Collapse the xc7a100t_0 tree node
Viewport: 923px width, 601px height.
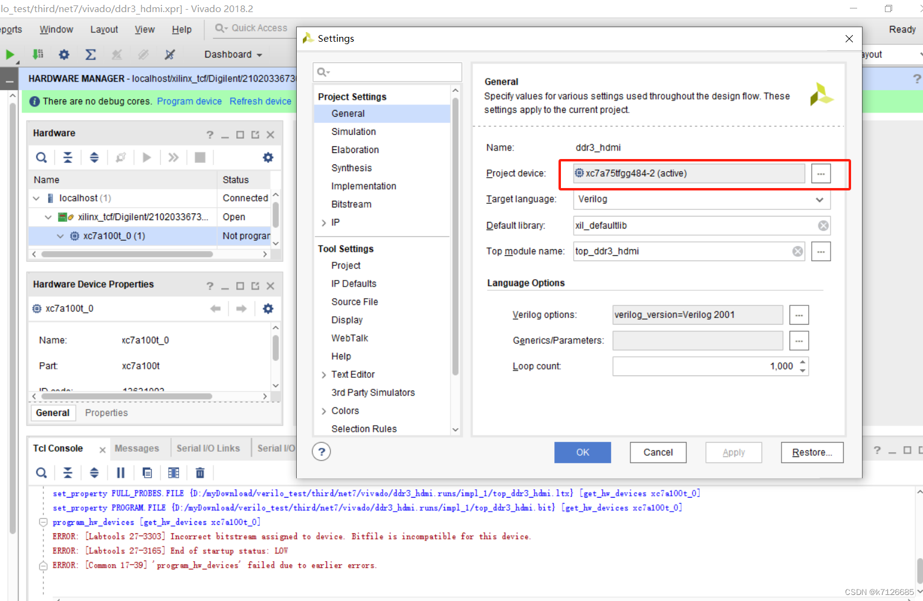(x=60, y=236)
